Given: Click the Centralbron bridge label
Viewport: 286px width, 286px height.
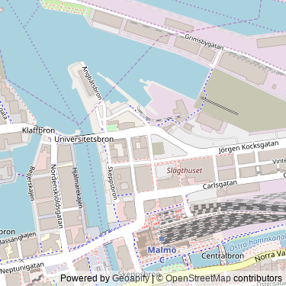Looking at the screenshot, I should point(223,255).
